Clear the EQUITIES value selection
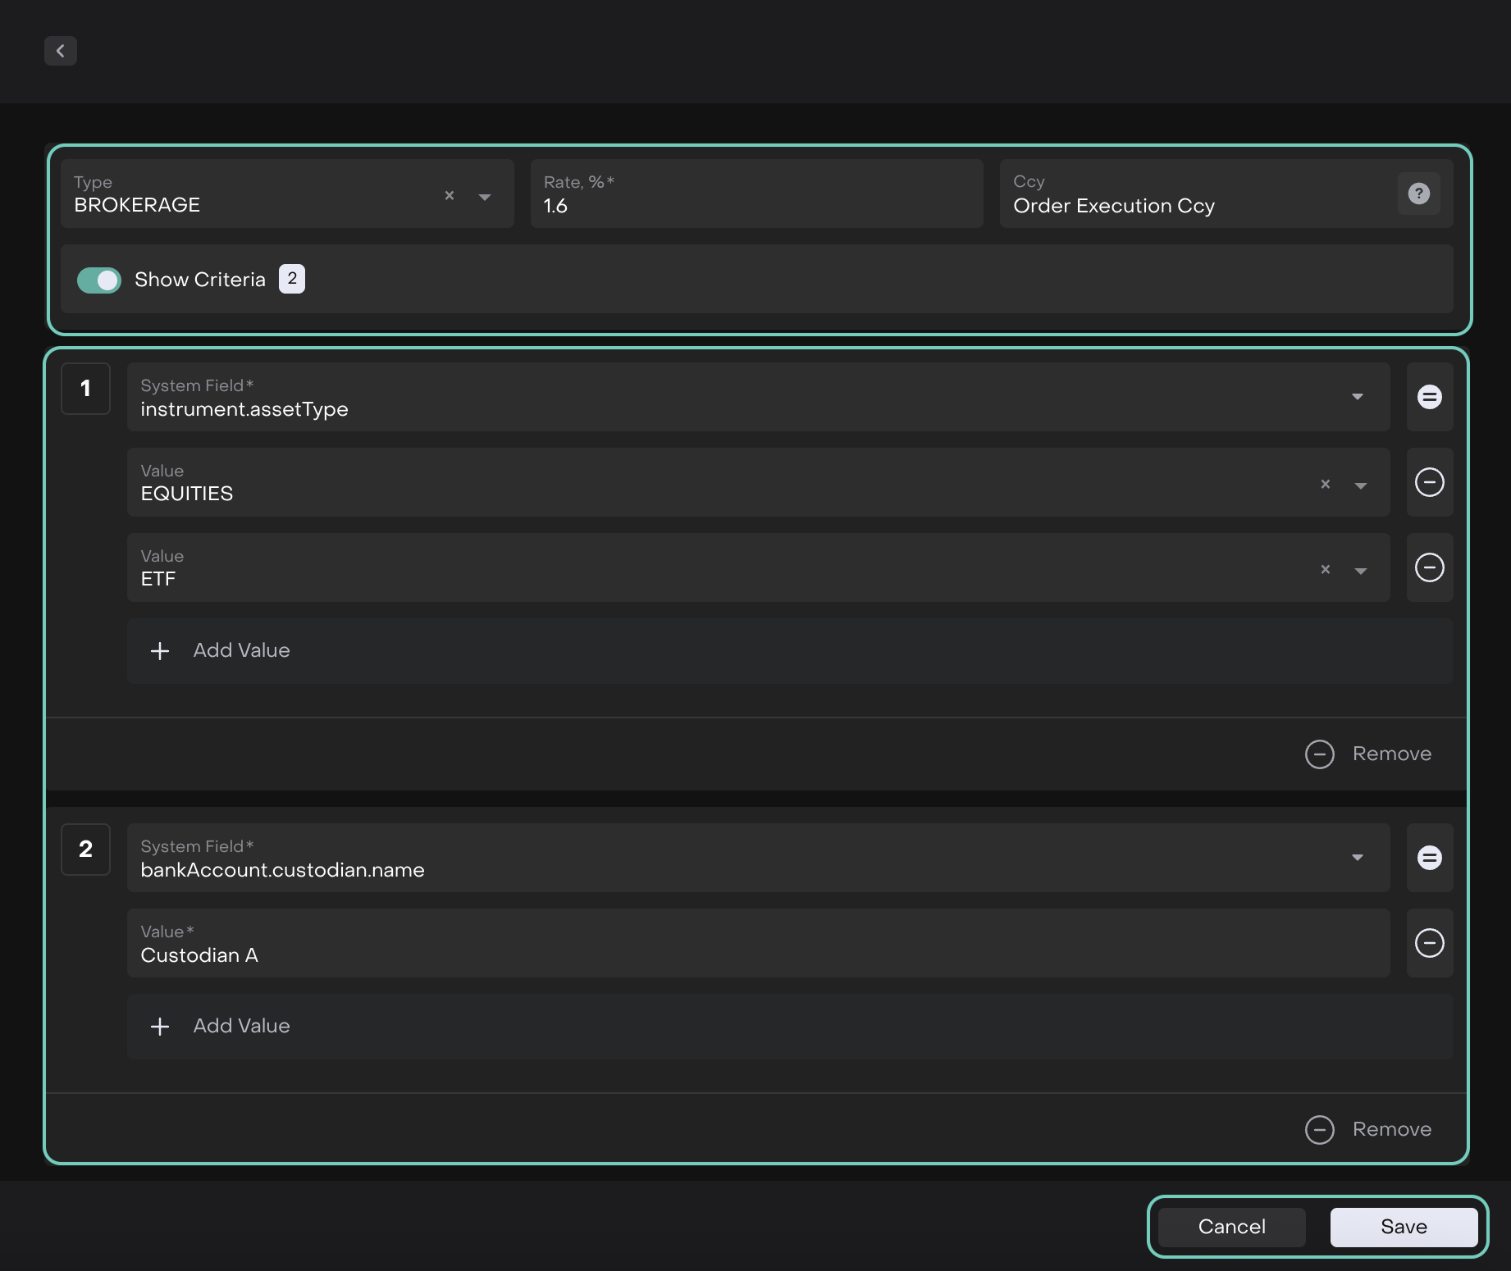This screenshot has width=1511, height=1271. coord(1325,485)
